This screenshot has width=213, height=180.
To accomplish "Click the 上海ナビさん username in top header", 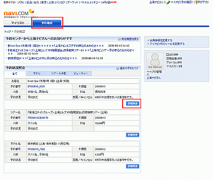I will coord(156,2).
